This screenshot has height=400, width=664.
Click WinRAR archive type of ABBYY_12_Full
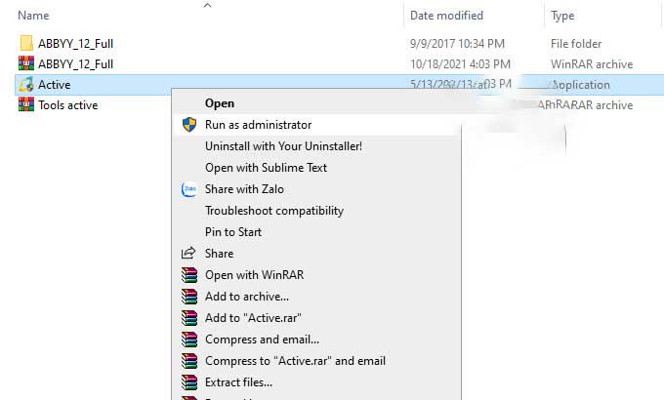tap(592, 64)
